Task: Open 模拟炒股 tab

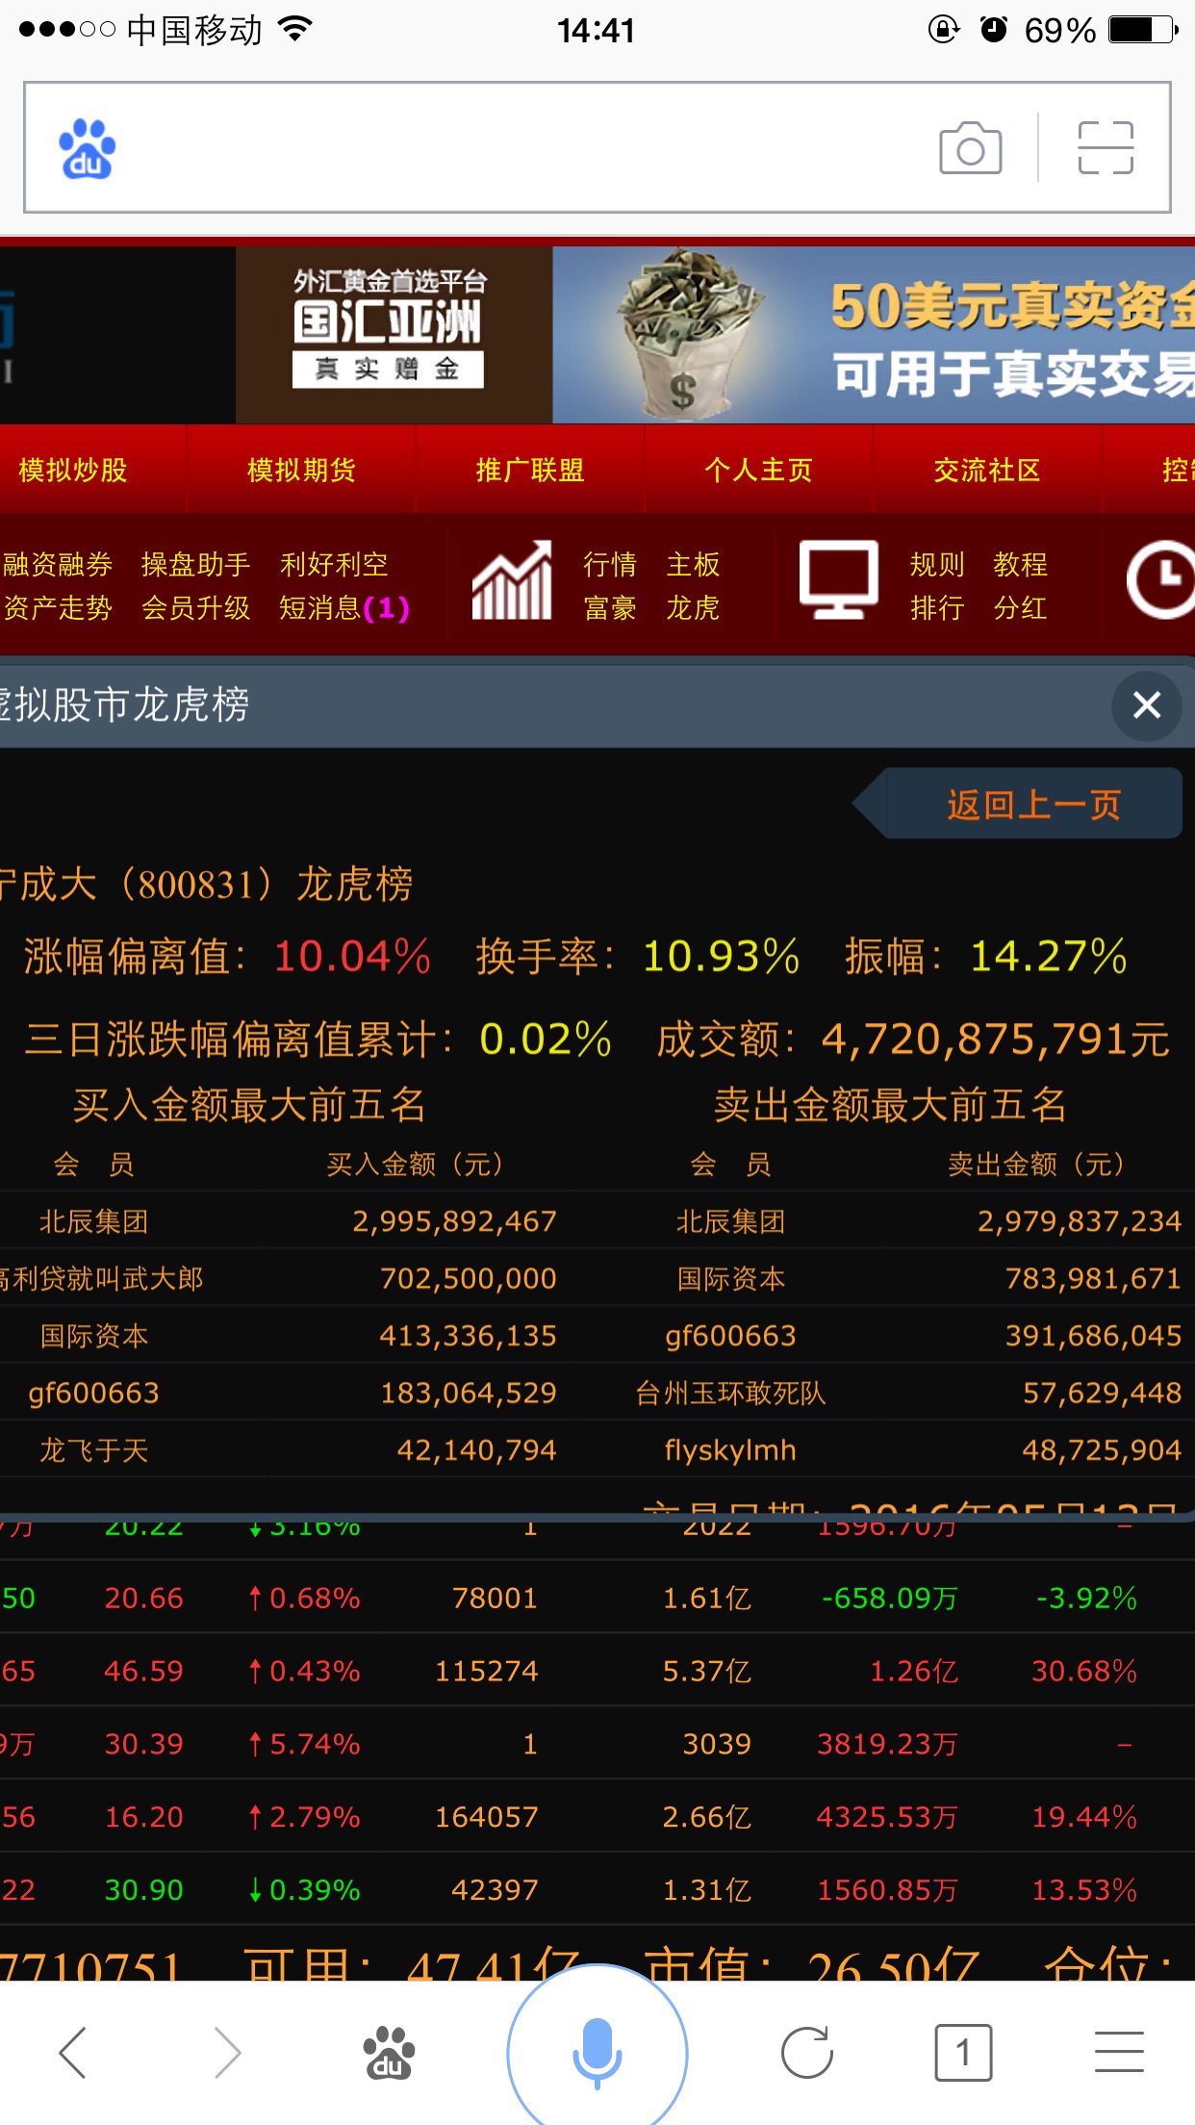Action: [74, 470]
